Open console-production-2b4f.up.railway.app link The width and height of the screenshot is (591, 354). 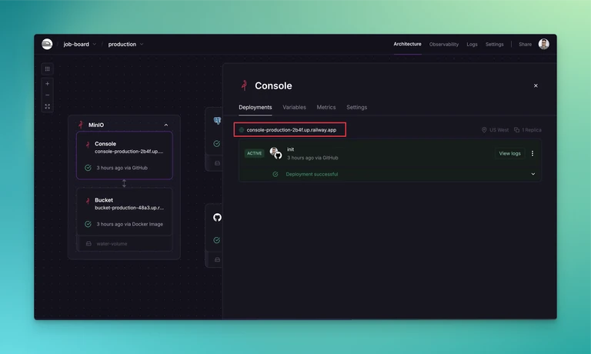point(292,130)
